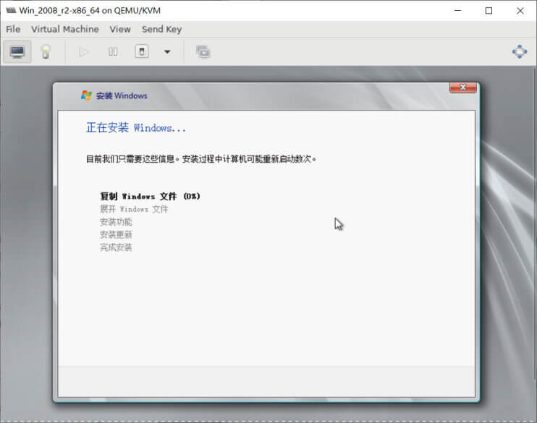
Task: Select the 复制 Windows 文件 (0%) step
Action: point(150,196)
